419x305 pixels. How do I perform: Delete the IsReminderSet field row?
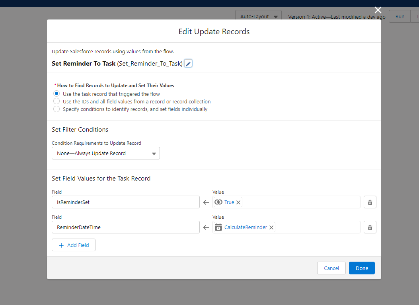click(x=370, y=202)
